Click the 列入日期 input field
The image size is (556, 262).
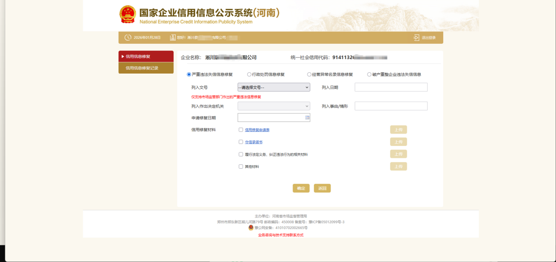(x=391, y=87)
